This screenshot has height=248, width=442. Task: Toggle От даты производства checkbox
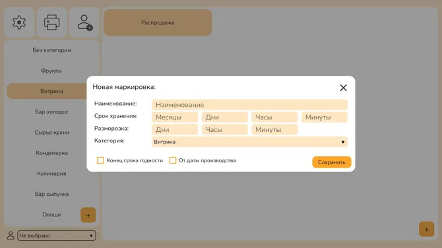tap(173, 160)
